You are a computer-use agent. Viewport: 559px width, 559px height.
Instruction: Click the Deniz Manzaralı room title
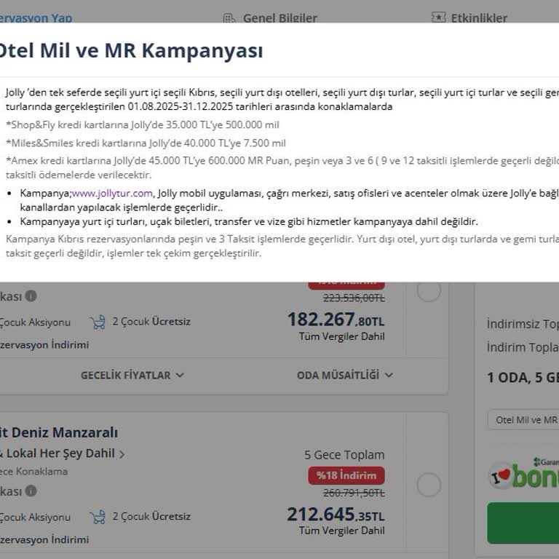[x=59, y=432]
